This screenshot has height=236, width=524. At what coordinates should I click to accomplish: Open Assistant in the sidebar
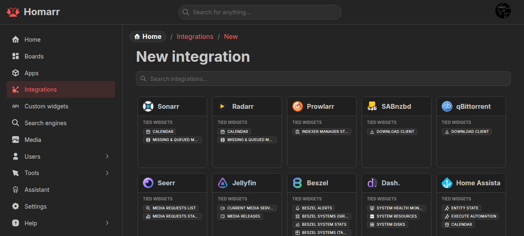coord(61,190)
